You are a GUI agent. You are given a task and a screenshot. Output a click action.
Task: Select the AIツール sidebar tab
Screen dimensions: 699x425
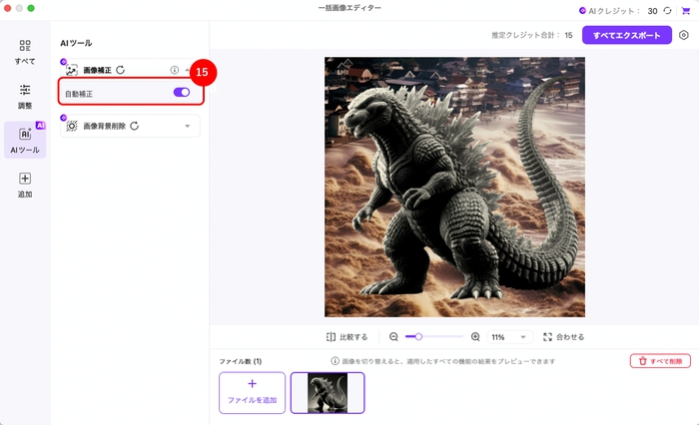tap(25, 140)
